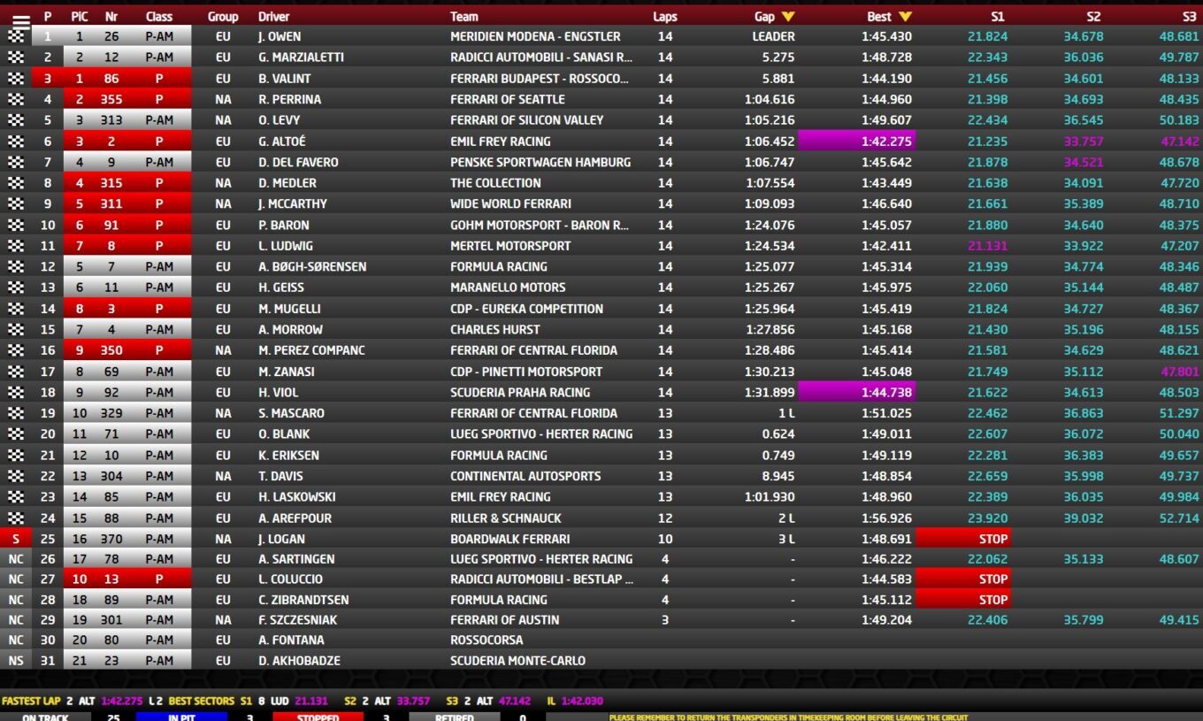Select team Penske Sportwagen Hamburg
This screenshot has height=721, width=1203.
pos(540,162)
